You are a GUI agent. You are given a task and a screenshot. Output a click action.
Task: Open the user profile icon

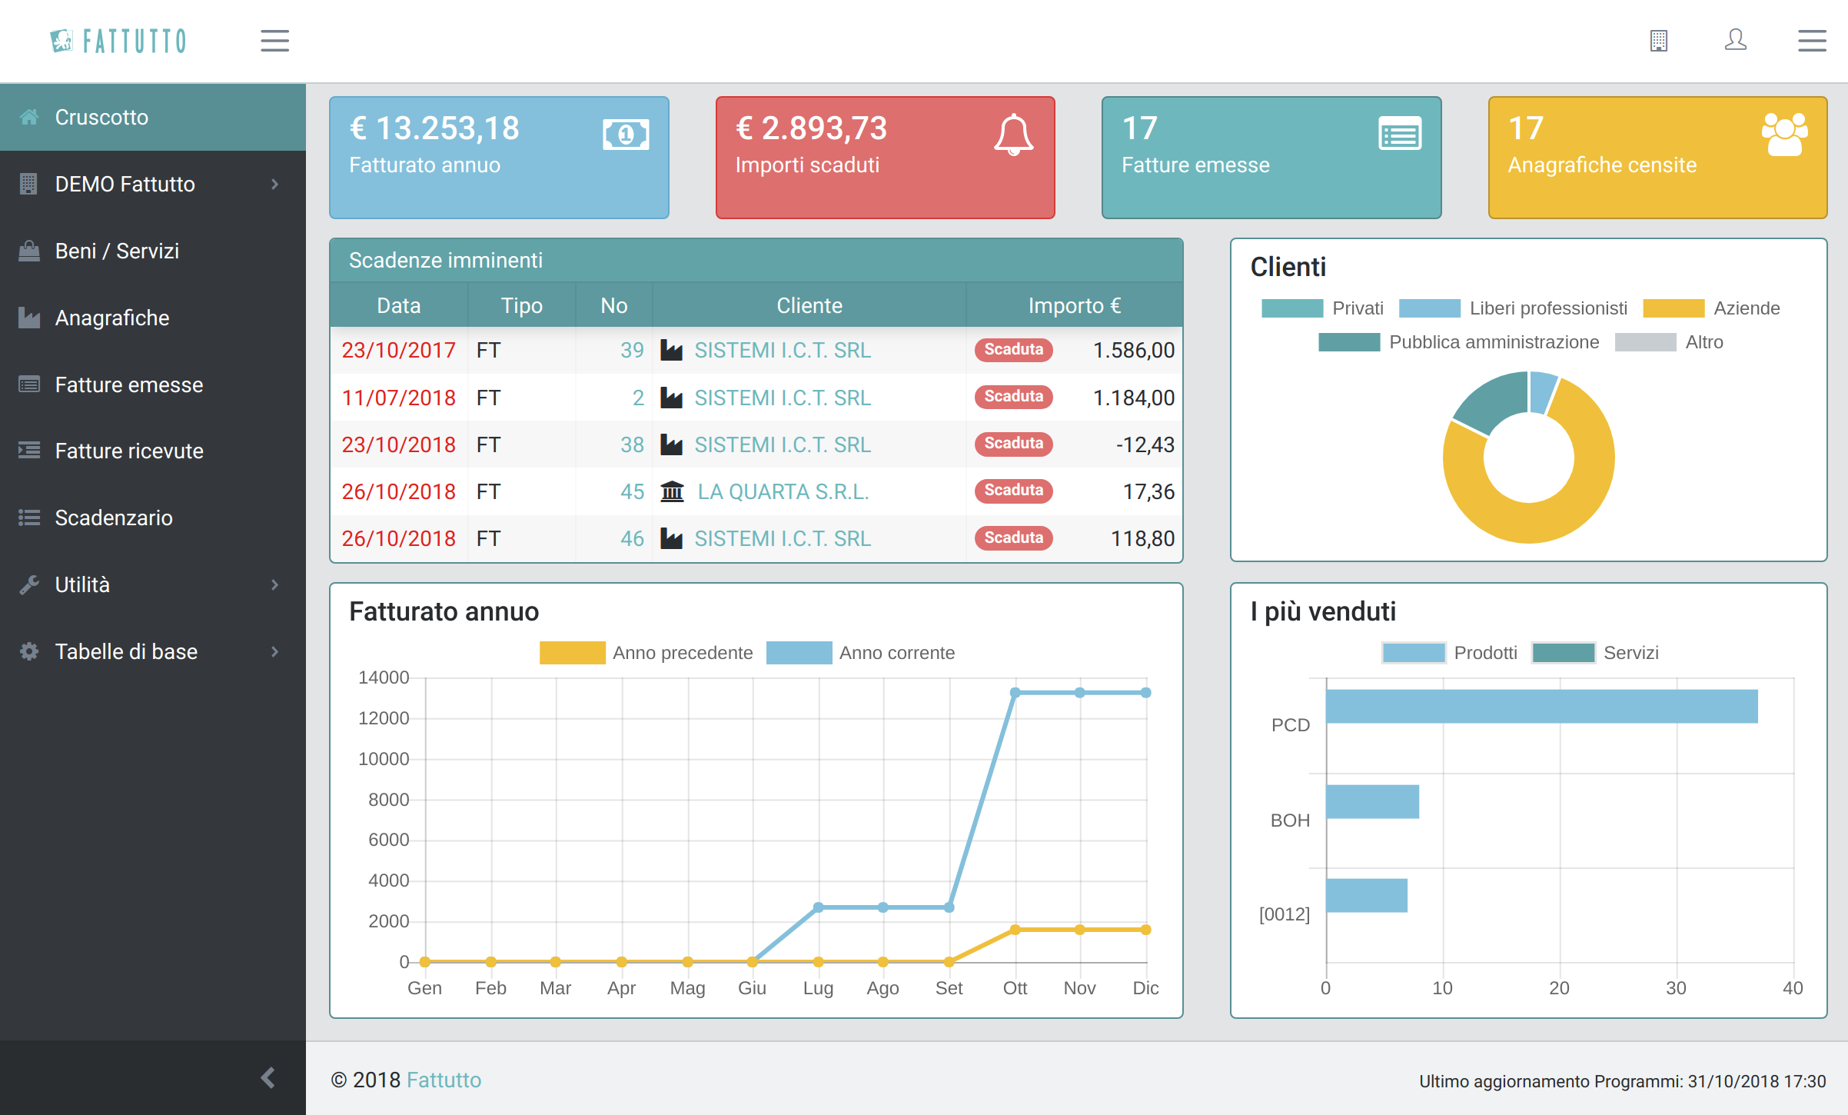pos(1735,40)
